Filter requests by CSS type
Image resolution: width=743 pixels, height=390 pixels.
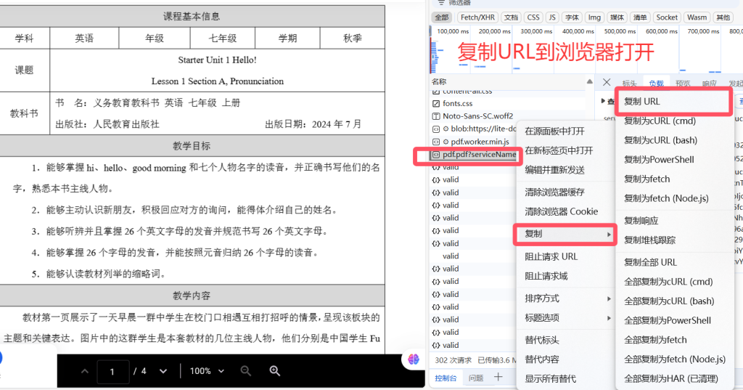533,17
